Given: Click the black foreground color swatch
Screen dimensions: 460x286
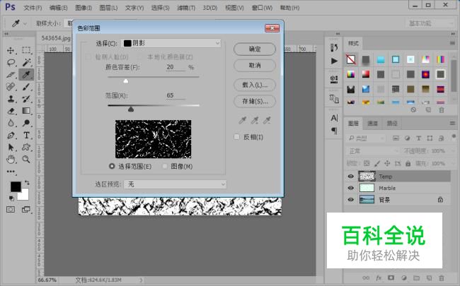Looking at the screenshot, I should point(16,186).
